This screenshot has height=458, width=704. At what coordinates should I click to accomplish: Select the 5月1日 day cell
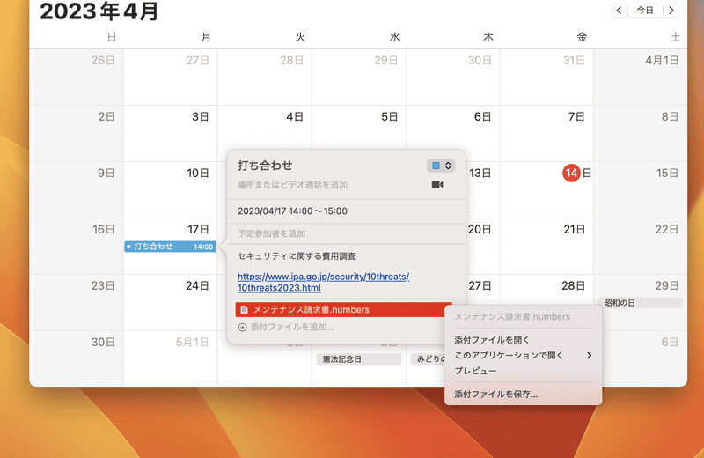click(171, 358)
